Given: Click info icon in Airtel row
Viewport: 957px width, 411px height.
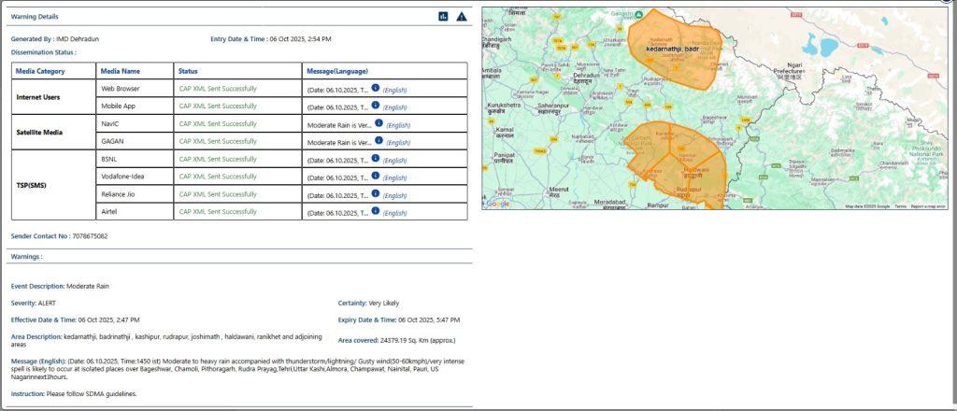Looking at the screenshot, I should pos(376,211).
